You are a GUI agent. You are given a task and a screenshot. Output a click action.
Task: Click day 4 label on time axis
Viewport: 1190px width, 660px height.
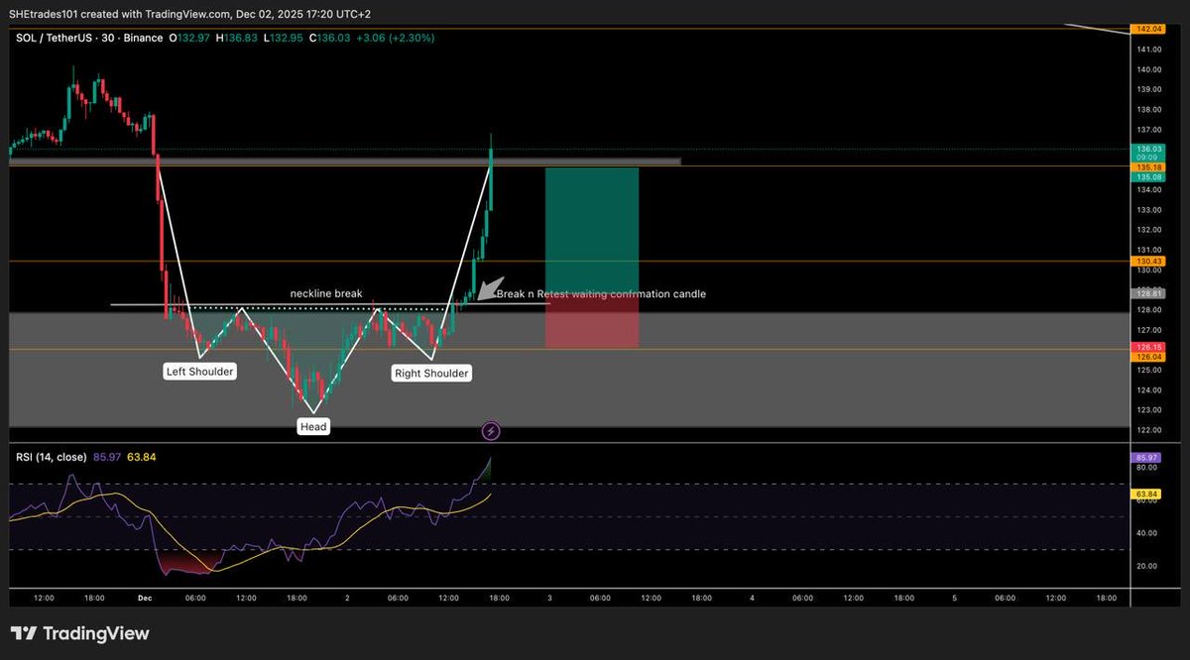(x=753, y=599)
